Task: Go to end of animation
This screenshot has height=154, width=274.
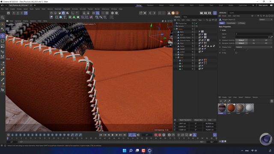Action: [125, 135]
